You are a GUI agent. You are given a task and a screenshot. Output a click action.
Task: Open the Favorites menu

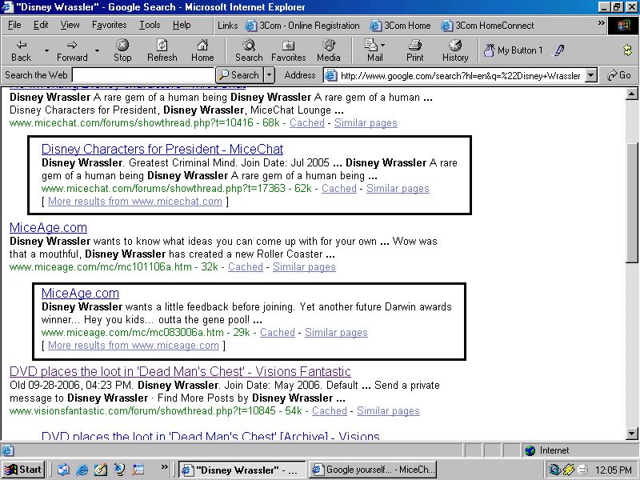pyautogui.click(x=109, y=25)
